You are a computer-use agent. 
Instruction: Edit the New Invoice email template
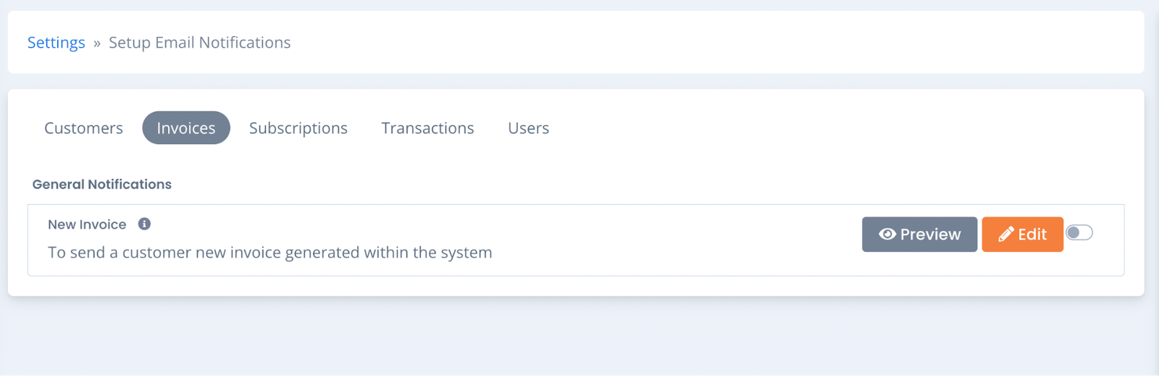[x=1022, y=234]
